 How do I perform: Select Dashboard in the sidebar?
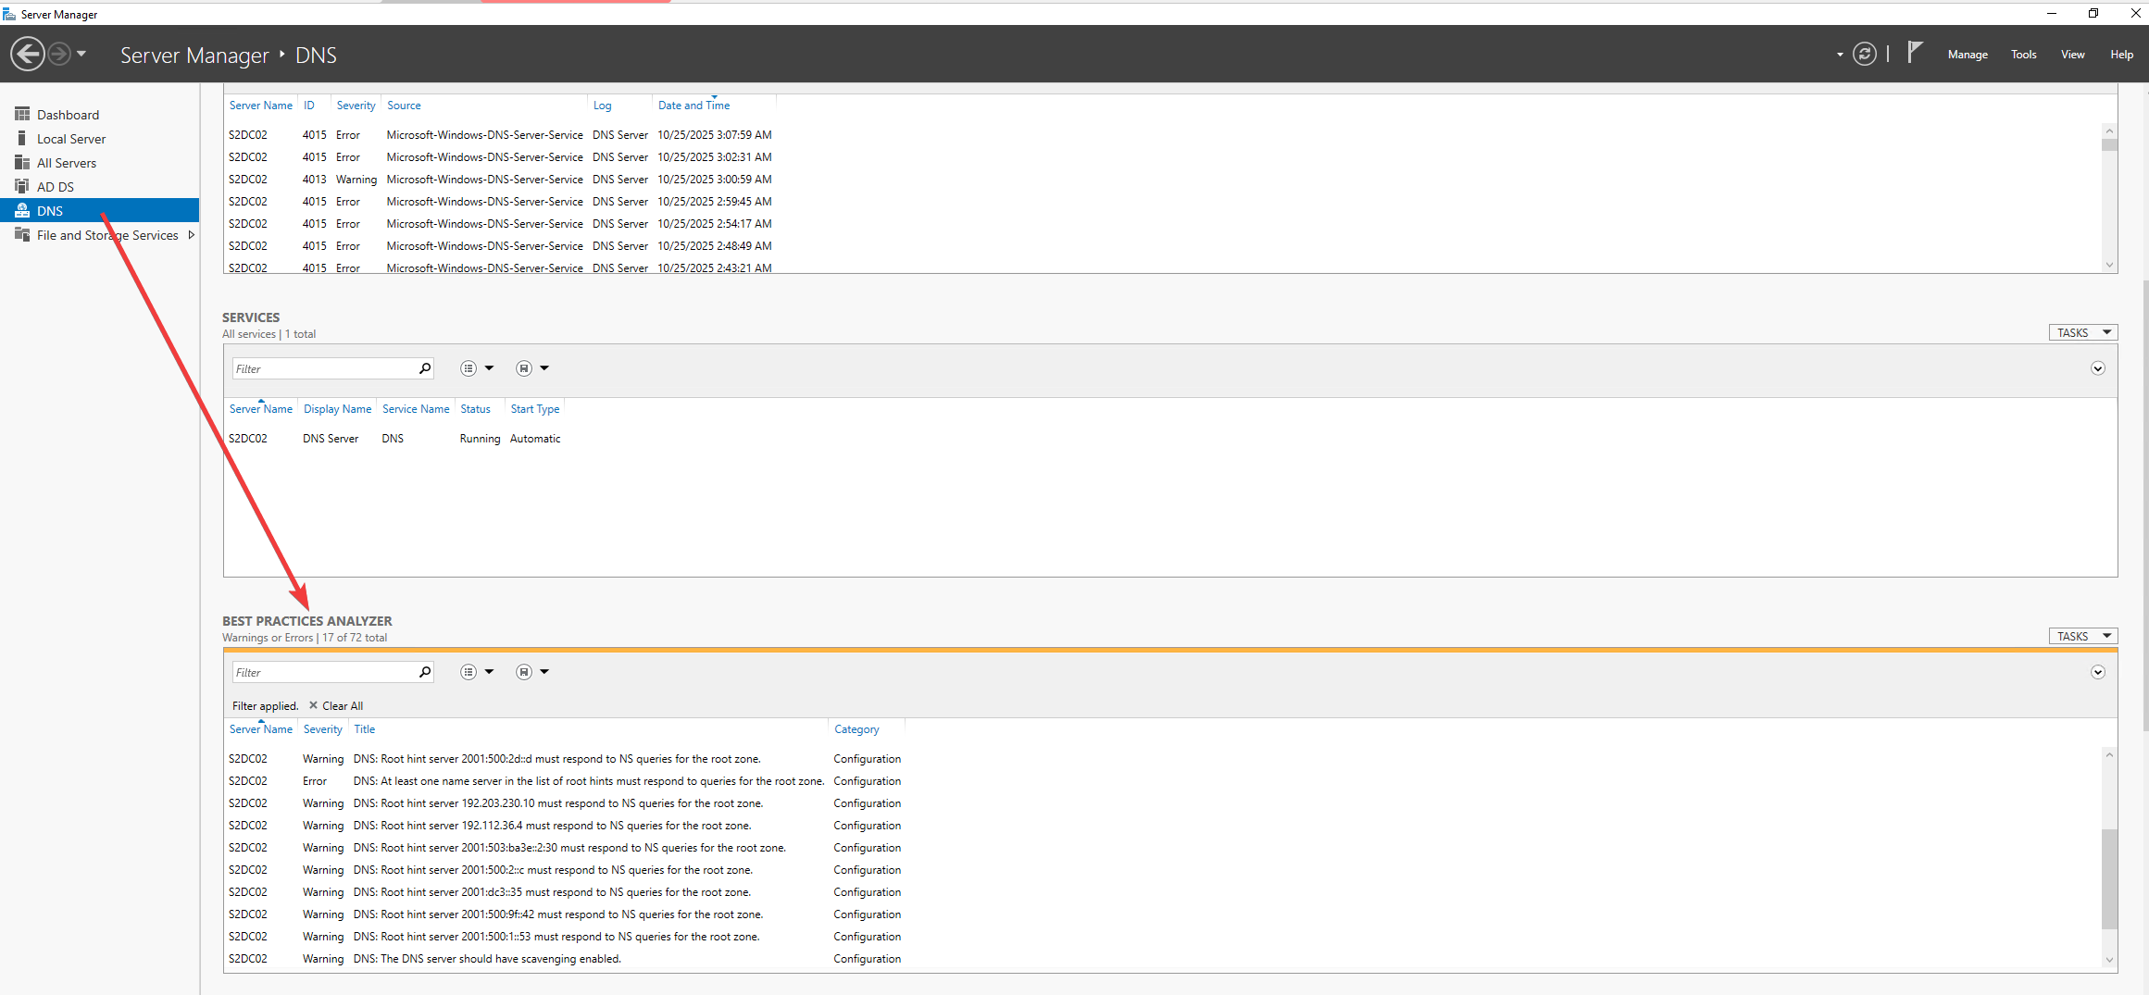pyautogui.click(x=68, y=115)
